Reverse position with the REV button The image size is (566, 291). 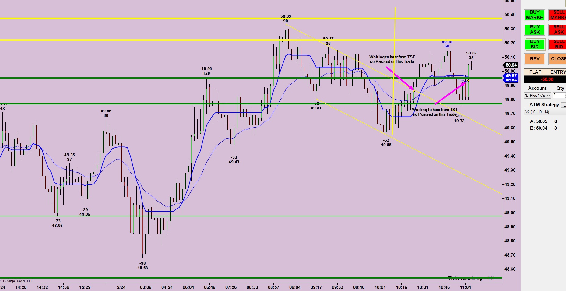tap(534, 59)
